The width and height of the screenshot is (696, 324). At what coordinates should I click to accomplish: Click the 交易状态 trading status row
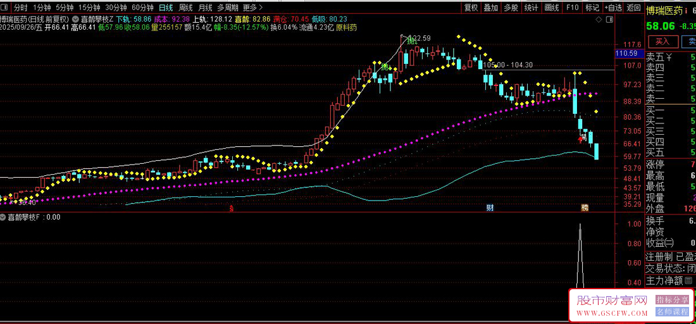(671, 268)
